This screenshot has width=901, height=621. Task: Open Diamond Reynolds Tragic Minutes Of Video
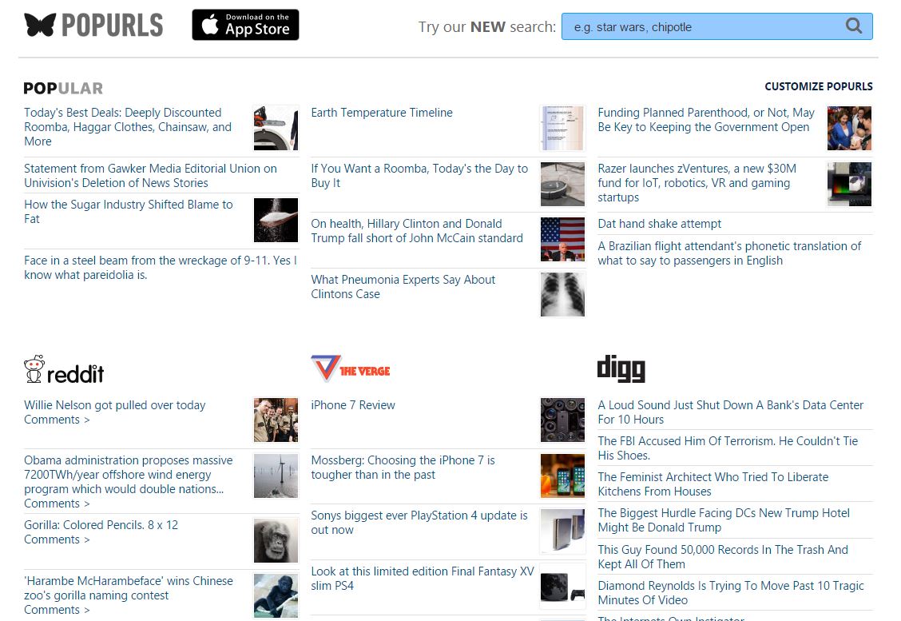pyautogui.click(x=730, y=593)
